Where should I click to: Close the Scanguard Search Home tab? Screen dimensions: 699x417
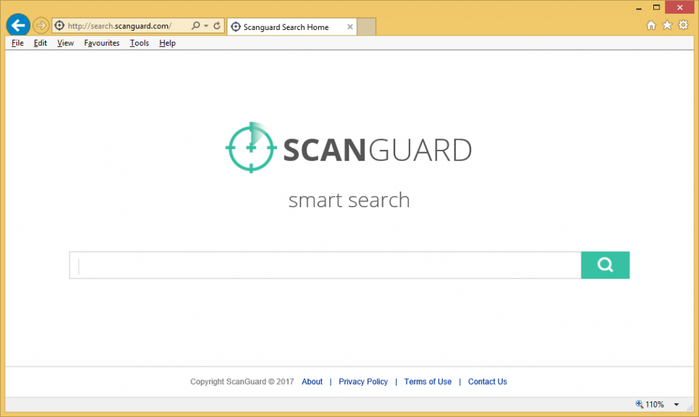pos(350,27)
